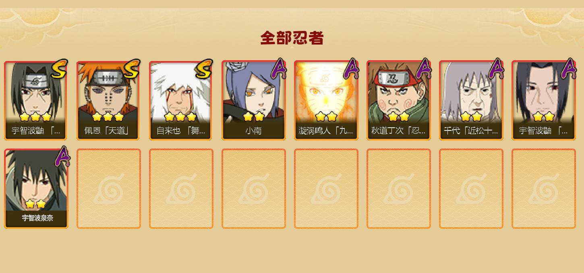This screenshot has width=584, height=273.
Task: Select the last empty slot in second row
Action: [544, 189]
